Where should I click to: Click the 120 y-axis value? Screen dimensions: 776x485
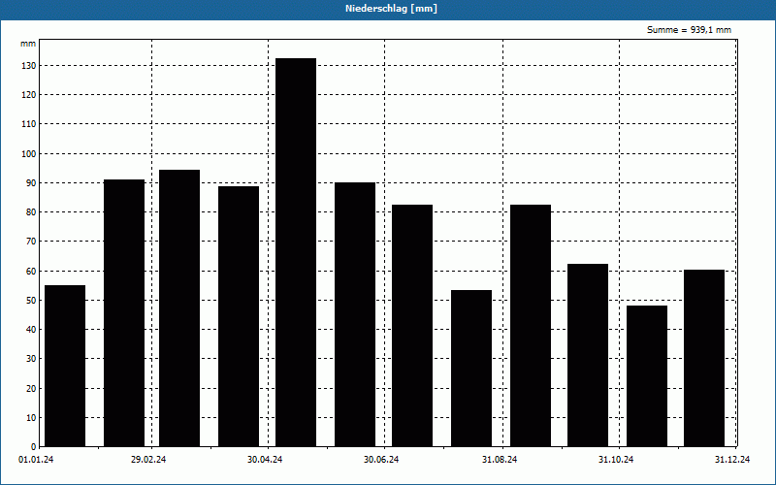coord(29,95)
